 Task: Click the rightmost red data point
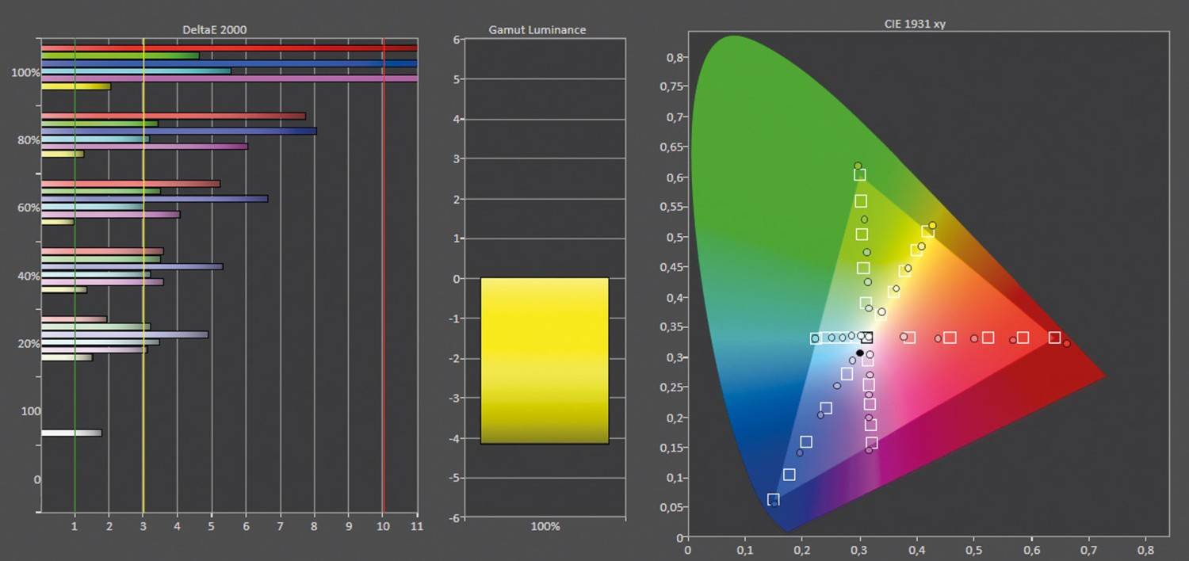(x=1068, y=344)
